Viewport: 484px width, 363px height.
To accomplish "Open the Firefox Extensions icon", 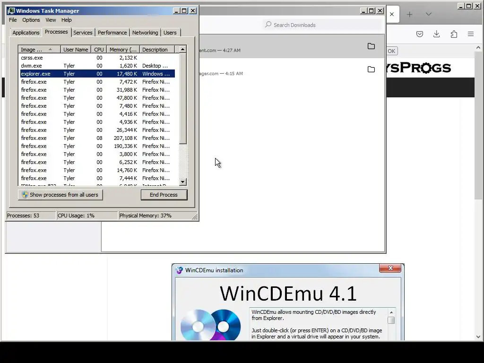I will [454, 34].
